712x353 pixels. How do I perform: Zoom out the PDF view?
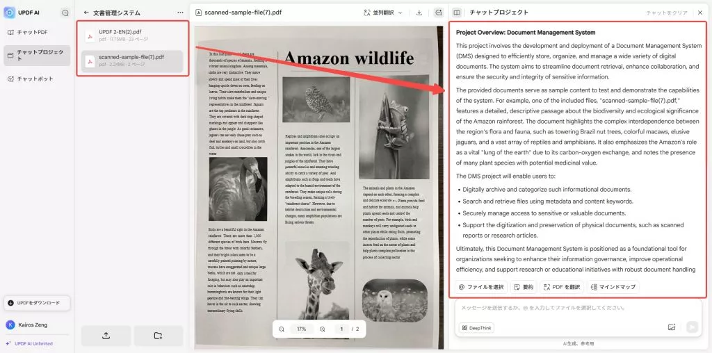coord(282,329)
